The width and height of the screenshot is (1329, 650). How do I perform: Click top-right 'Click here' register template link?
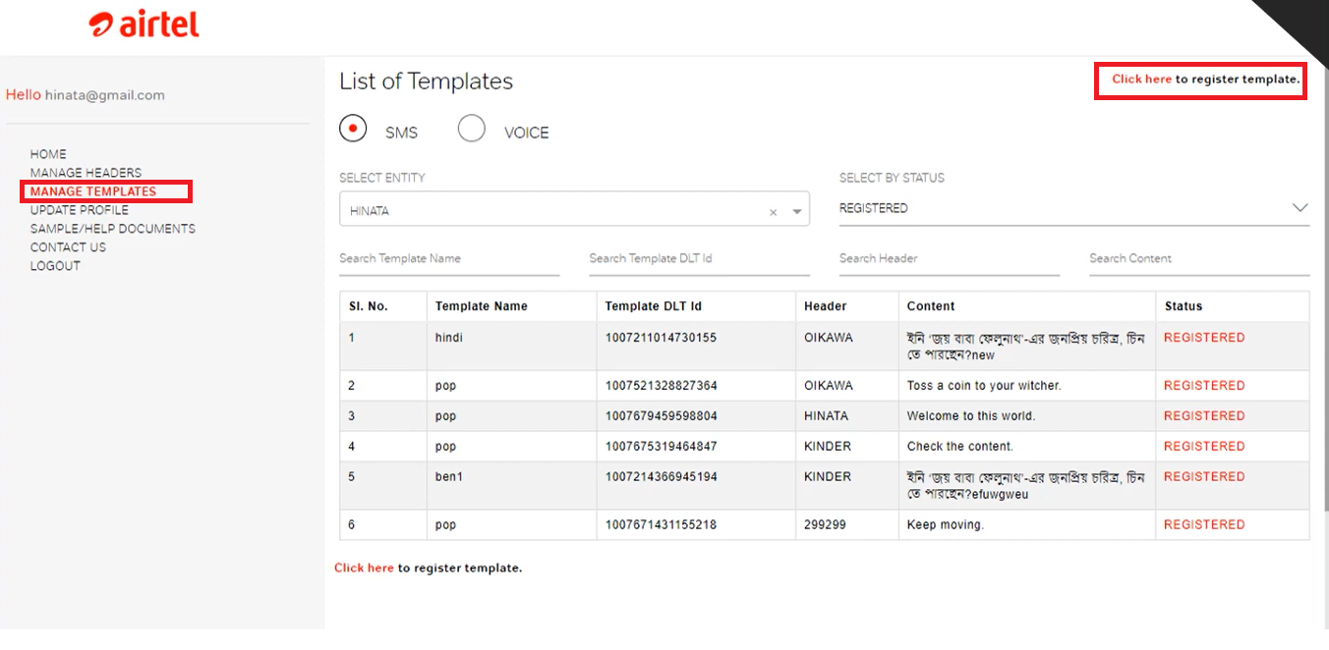click(x=1141, y=80)
